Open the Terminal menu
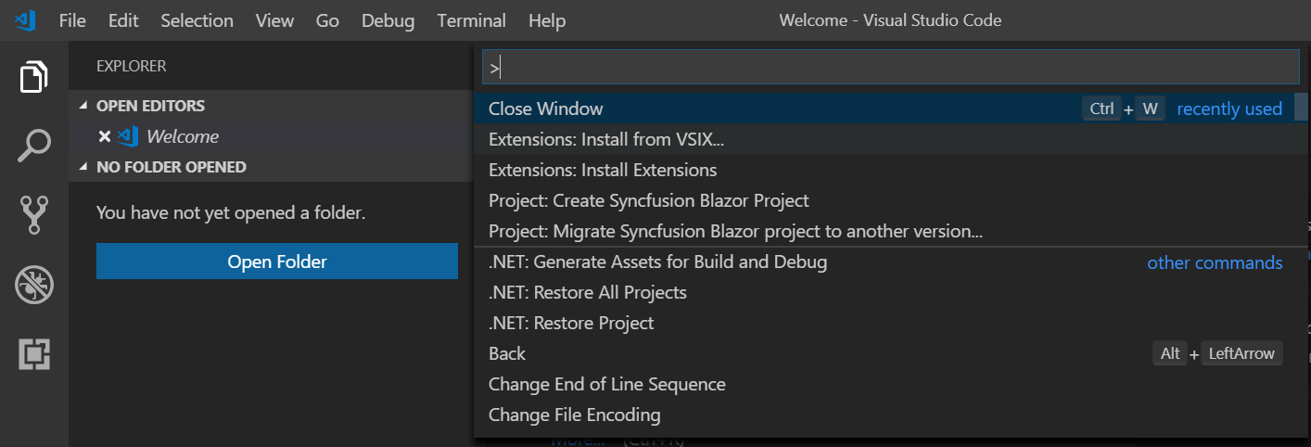This screenshot has height=447, width=1311. (471, 20)
